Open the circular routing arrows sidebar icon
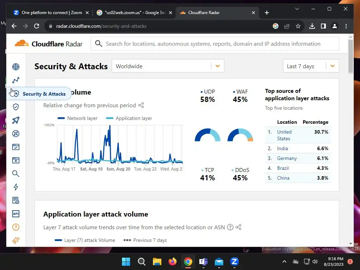This screenshot has width=360, height=270. tap(15, 133)
